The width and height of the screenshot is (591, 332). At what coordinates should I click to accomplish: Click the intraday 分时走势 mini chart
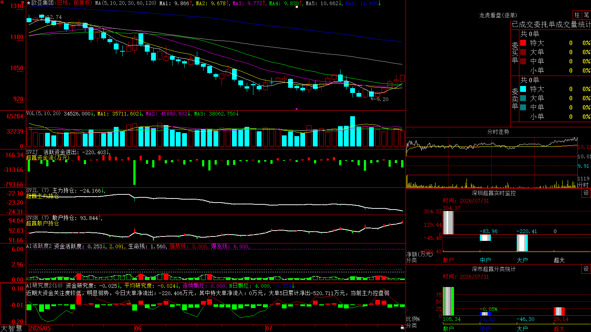click(x=492, y=162)
